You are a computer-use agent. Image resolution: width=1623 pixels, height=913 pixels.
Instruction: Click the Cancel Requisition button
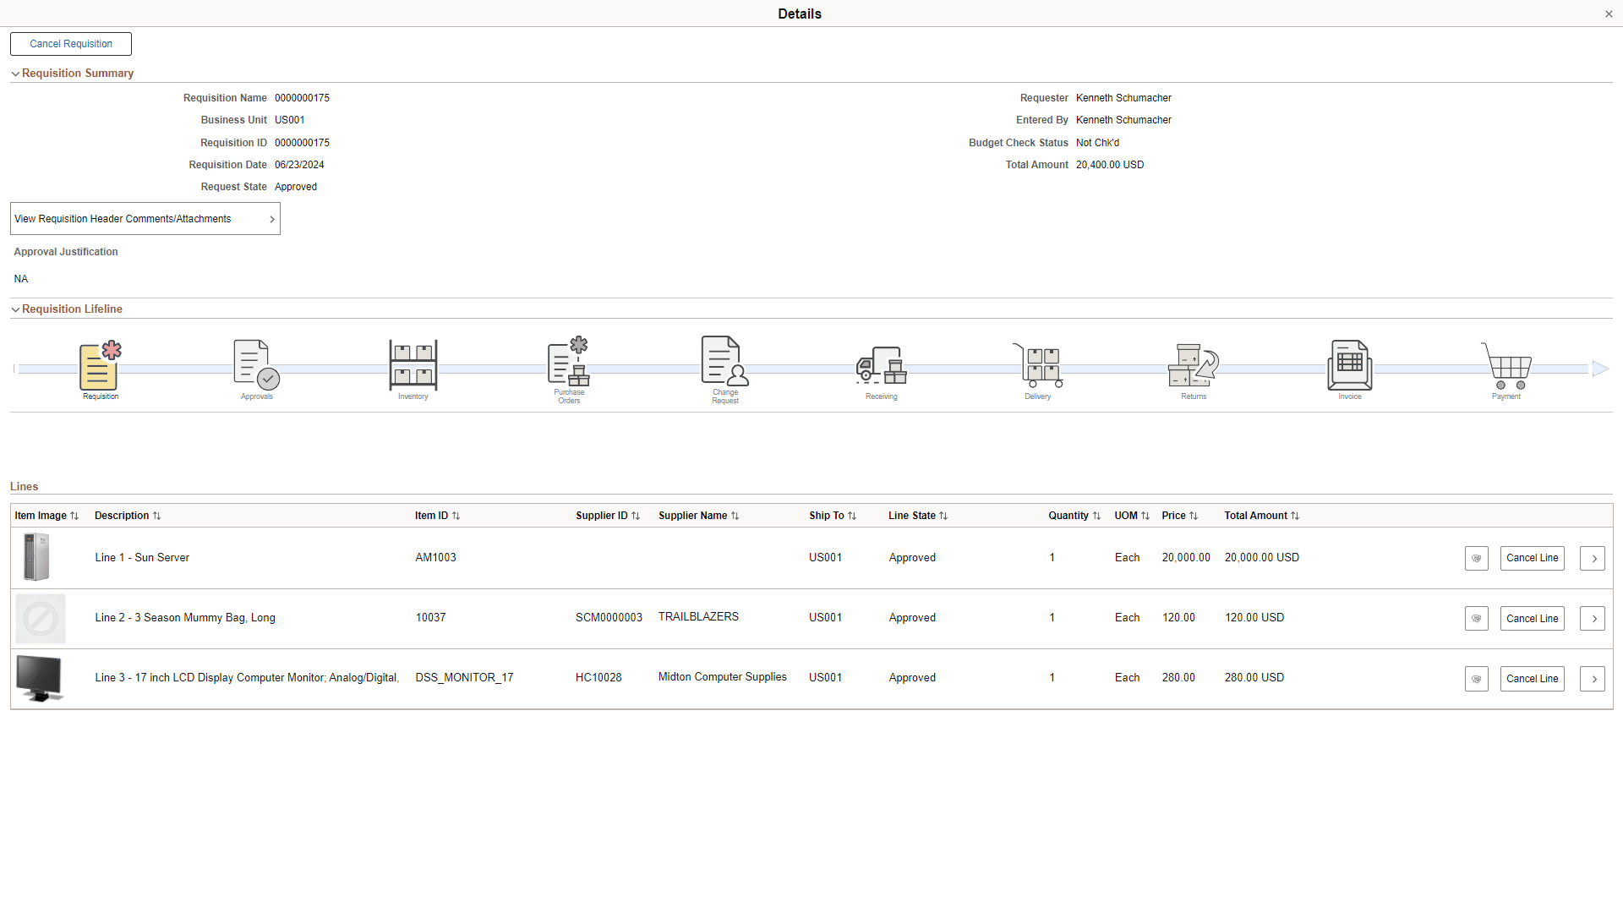pos(70,43)
